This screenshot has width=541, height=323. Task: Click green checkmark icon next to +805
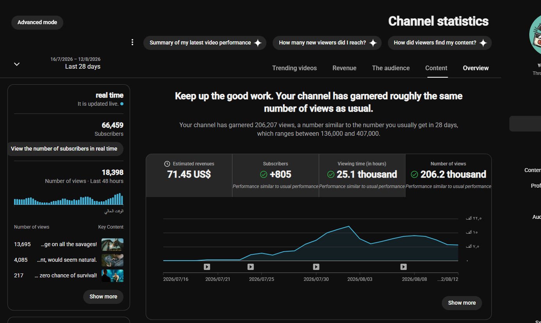[264, 174]
